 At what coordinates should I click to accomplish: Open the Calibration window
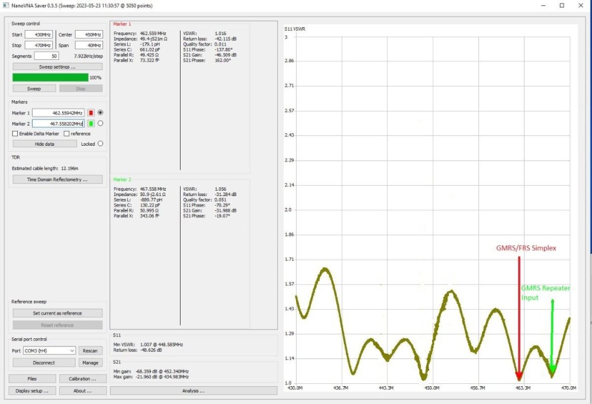pyautogui.click(x=83, y=379)
